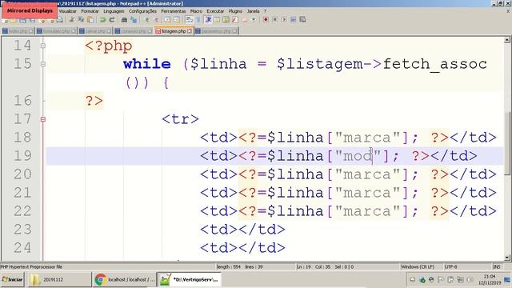
Task: Click line number 23 in the margin
Action: click(22, 230)
